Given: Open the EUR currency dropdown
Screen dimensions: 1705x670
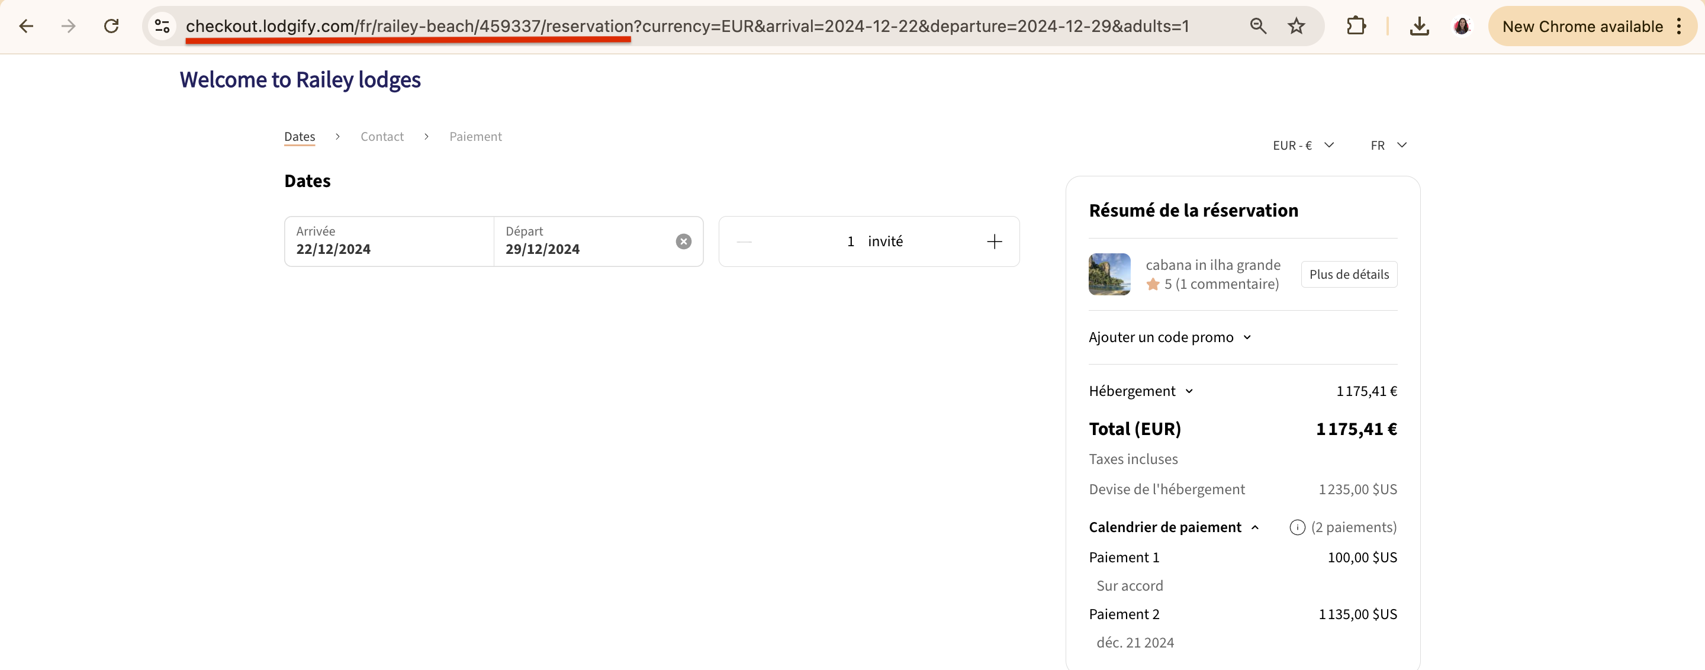Looking at the screenshot, I should tap(1303, 145).
